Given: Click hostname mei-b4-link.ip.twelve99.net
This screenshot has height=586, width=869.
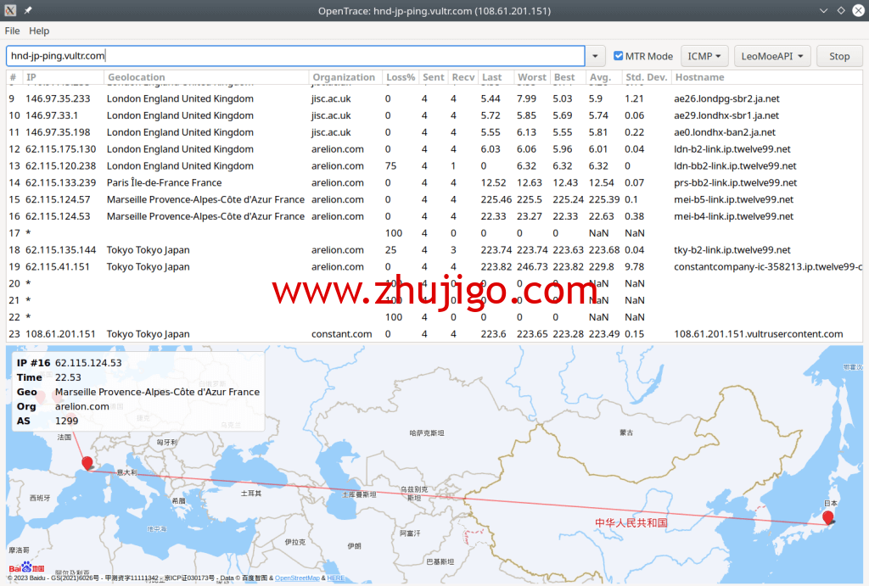Looking at the screenshot, I should (734, 216).
